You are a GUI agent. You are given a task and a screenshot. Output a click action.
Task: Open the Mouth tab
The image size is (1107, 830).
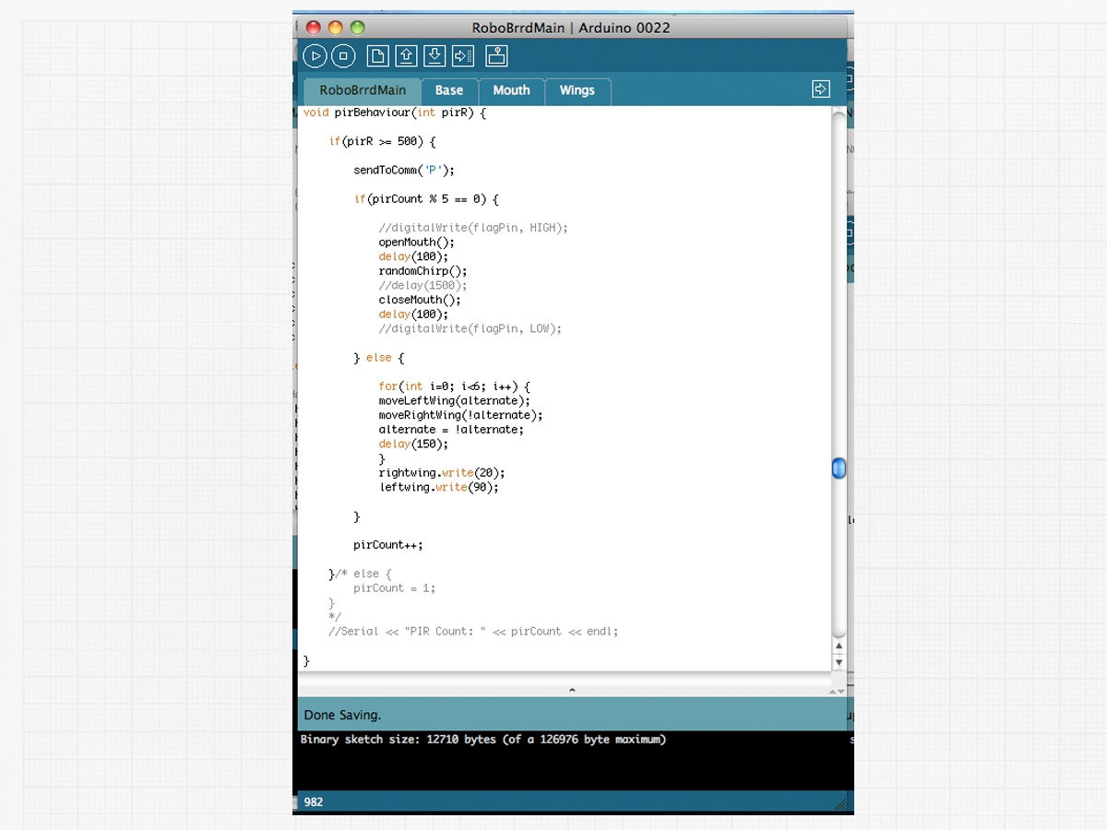tap(511, 90)
